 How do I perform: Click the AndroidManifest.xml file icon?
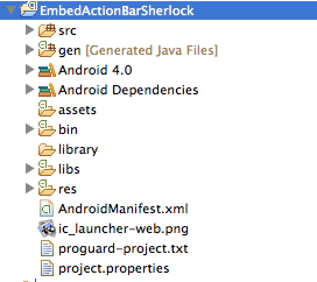(47, 208)
